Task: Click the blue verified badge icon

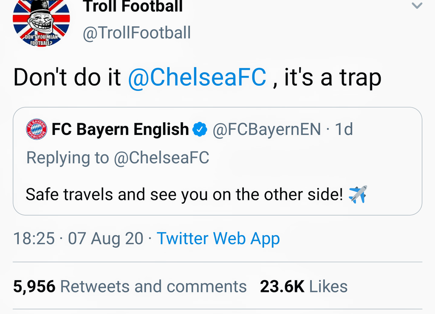Action: (200, 129)
